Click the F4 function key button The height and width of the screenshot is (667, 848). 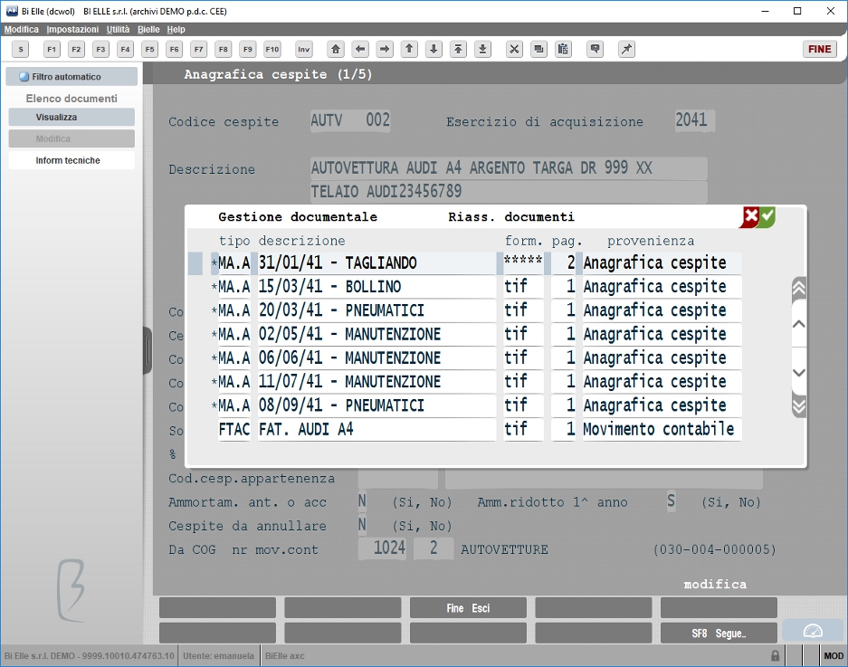click(x=125, y=49)
